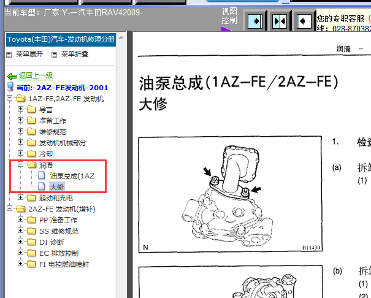Select the 发动机机械部分 tree label
371x298 pixels.
63,143
